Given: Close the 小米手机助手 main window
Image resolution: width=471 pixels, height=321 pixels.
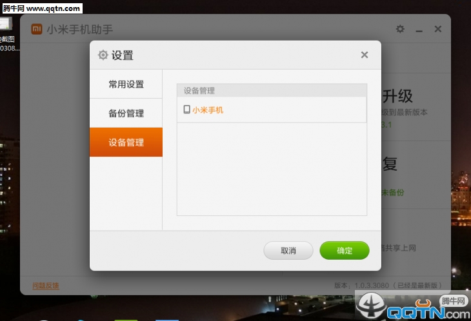Looking at the screenshot, I should 438,29.
